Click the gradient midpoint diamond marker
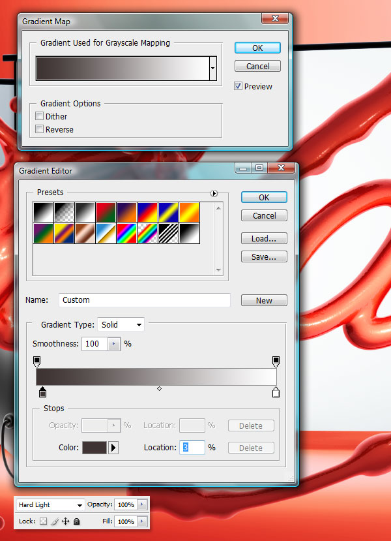This screenshot has width=391, height=541. pyautogui.click(x=159, y=389)
